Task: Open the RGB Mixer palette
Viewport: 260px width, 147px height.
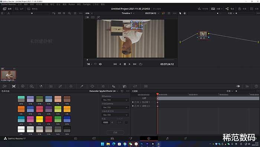Action: pos(41,86)
